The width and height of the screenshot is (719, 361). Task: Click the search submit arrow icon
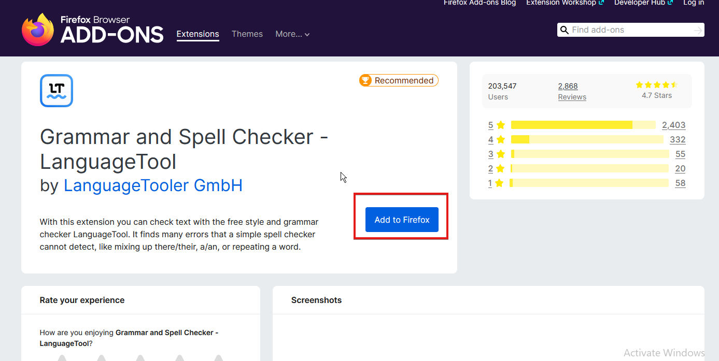pyautogui.click(x=698, y=30)
